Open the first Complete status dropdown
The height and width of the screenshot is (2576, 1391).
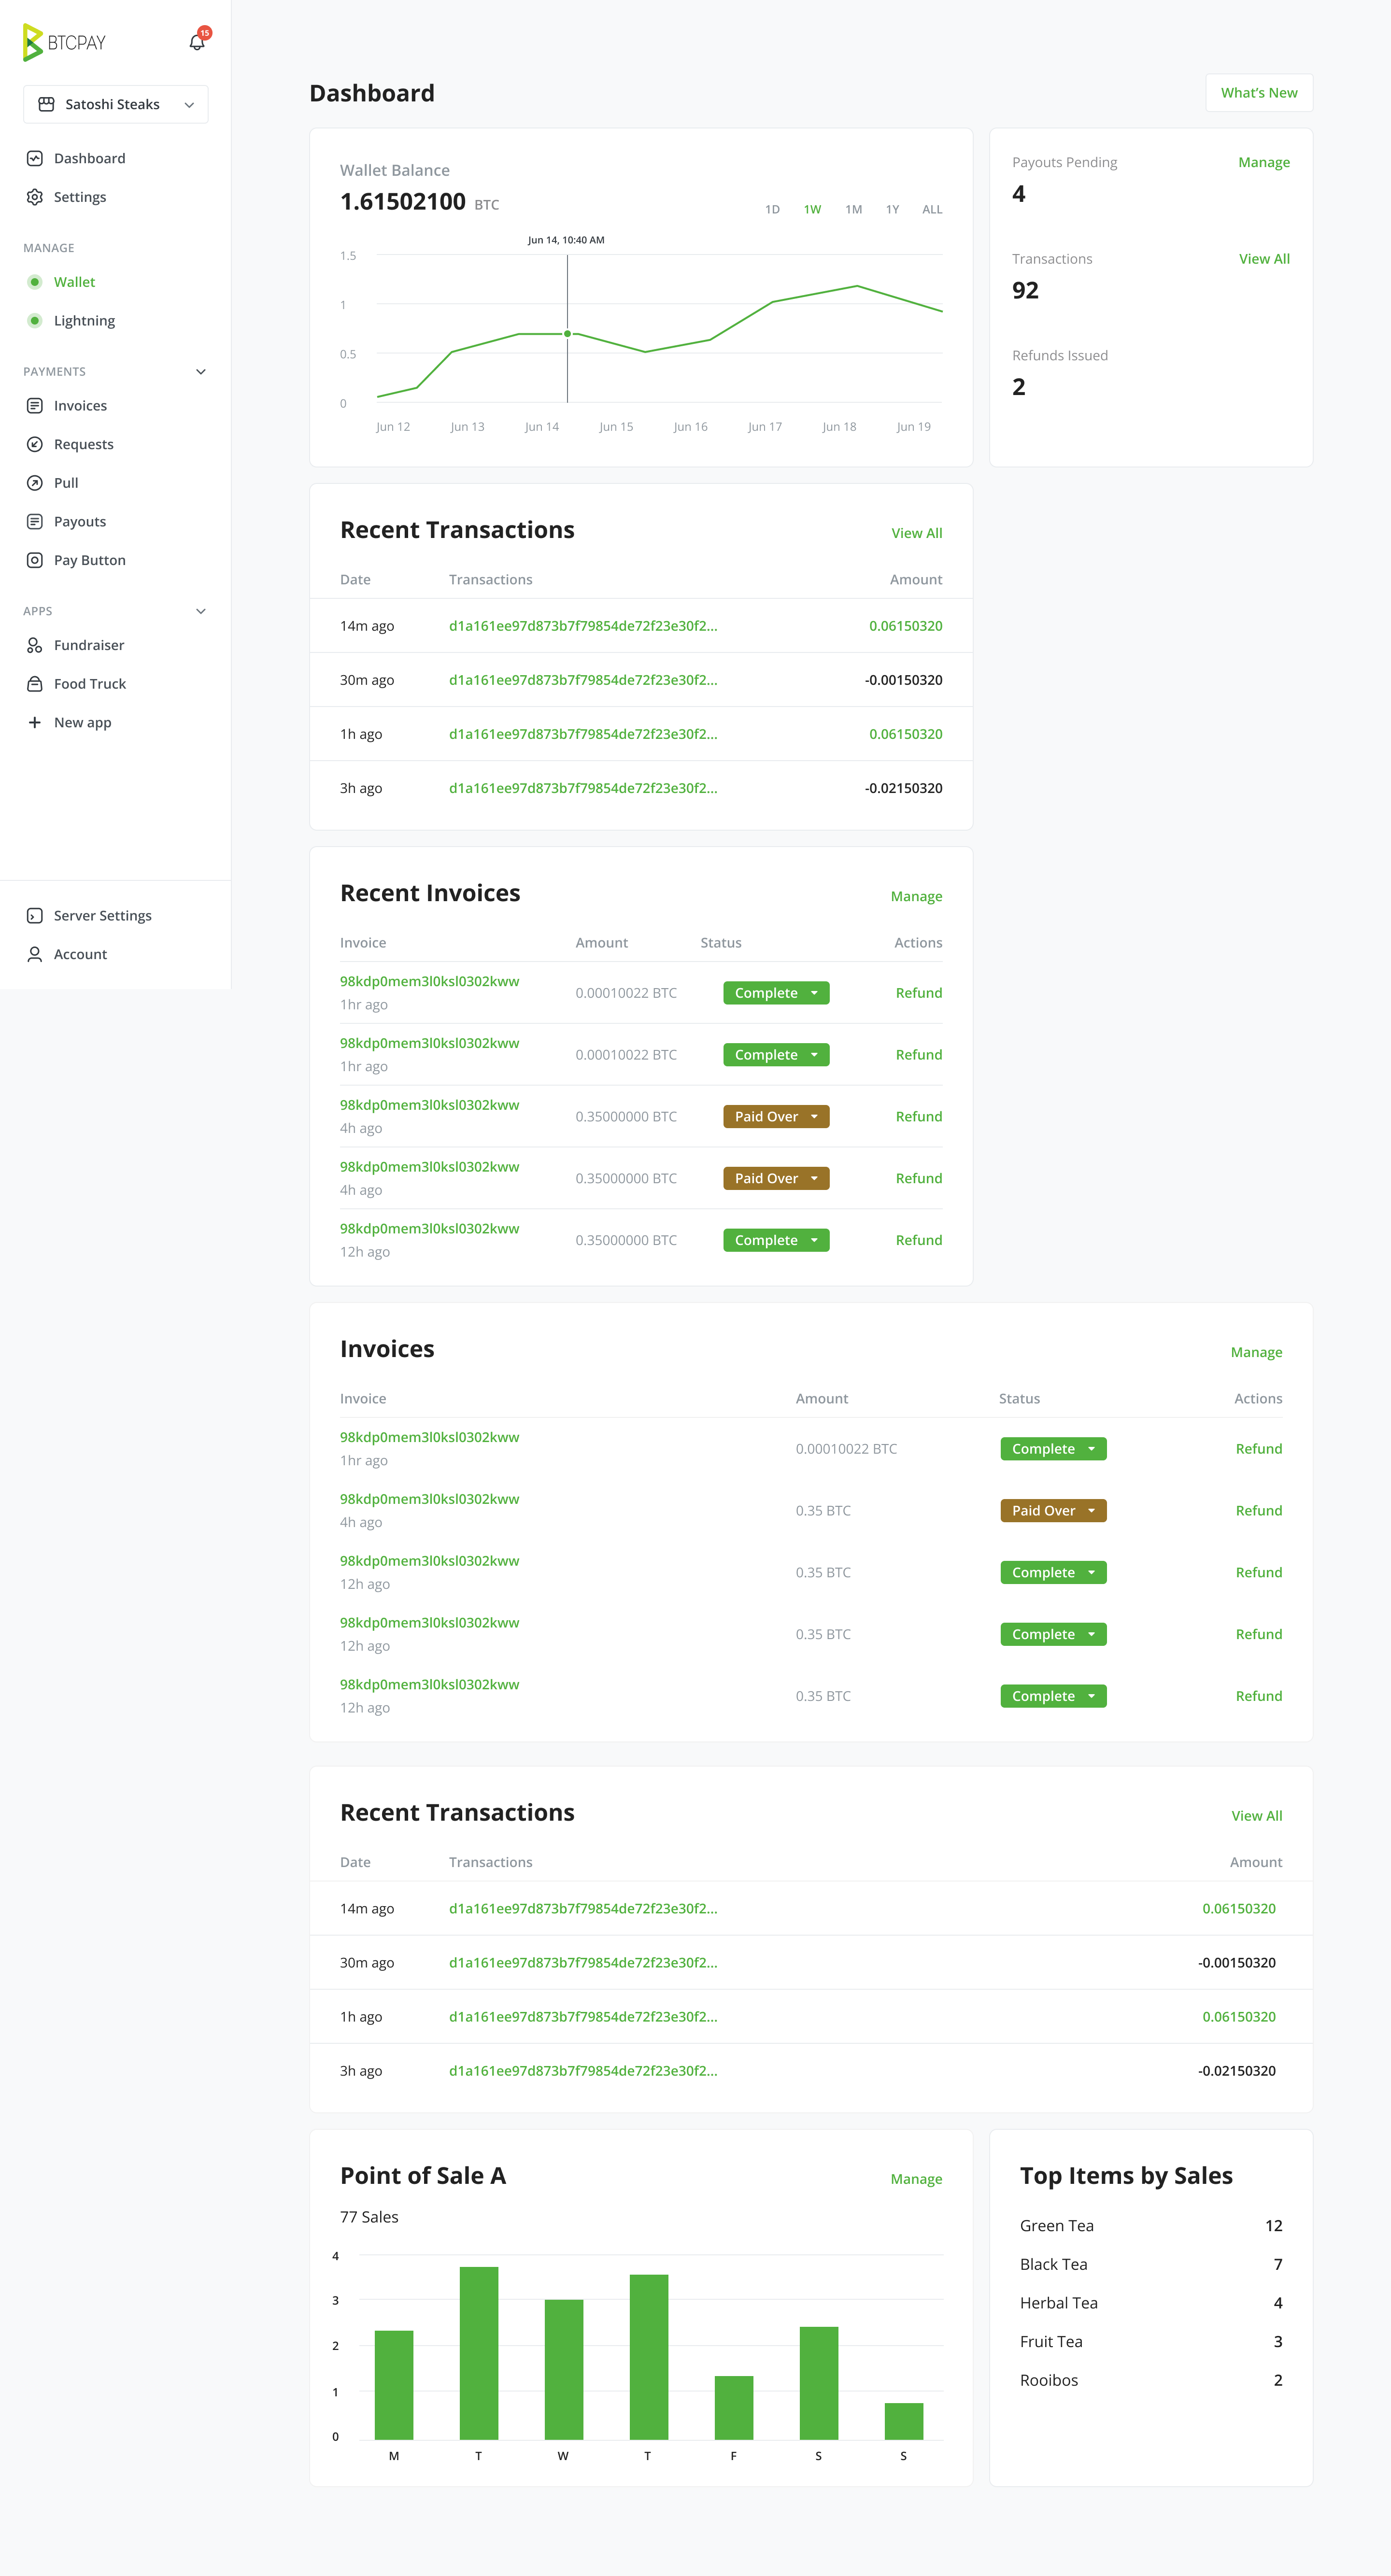[776, 992]
